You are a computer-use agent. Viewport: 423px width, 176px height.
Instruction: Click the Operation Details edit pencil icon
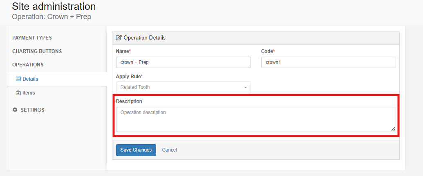coord(119,37)
